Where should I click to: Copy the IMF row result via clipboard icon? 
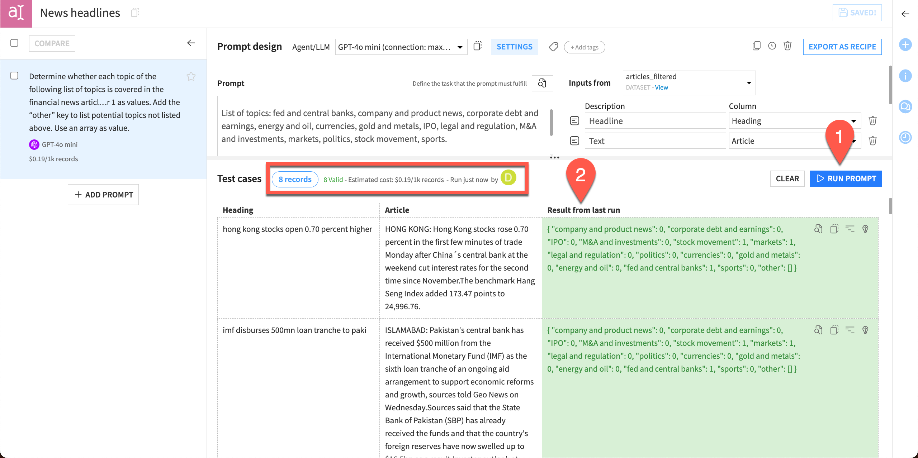click(x=834, y=330)
